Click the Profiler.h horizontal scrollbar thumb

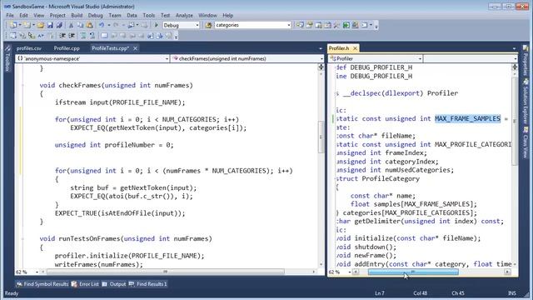(x=413, y=272)
